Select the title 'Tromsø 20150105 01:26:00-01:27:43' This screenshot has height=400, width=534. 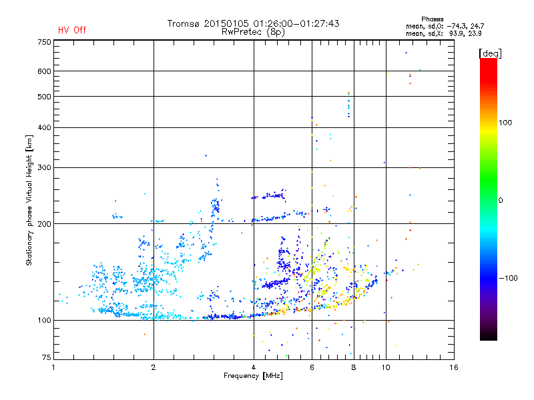(x=253, y=23)
